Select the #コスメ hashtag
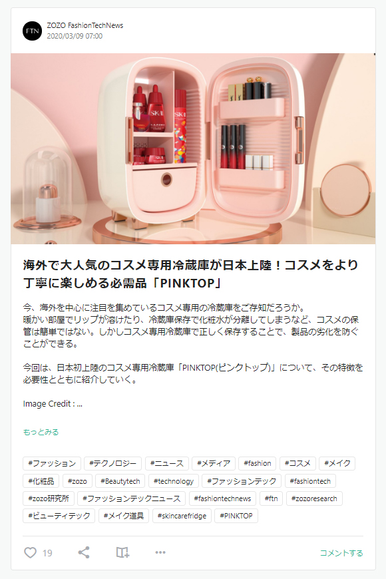Screen dimensions: 386x579 (x=297, y=463)
